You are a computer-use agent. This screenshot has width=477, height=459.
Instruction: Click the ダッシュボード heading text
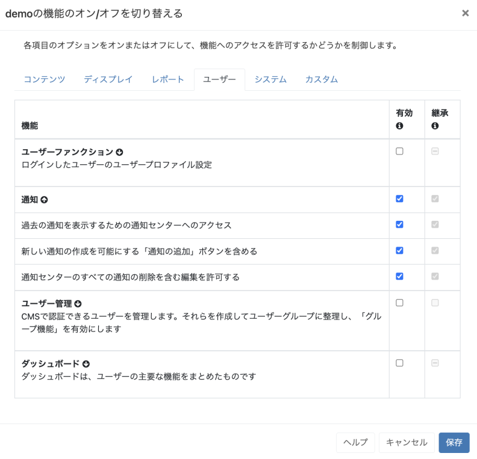(51, 364)
